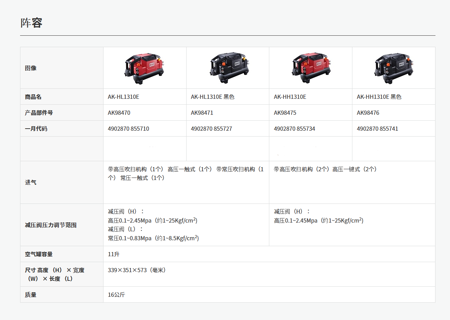450x320 pixels.
Task: Click the 产品部件号 row header
Action: [62, 113]
